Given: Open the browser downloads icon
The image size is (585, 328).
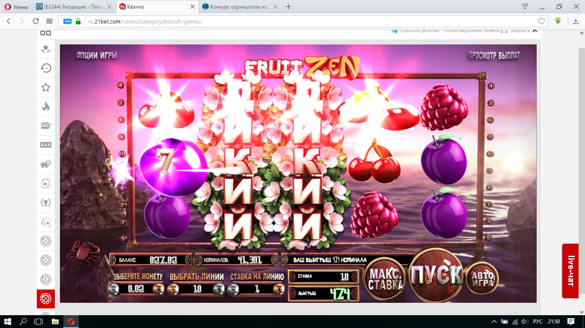Looking at the screenshot, I should pos(576,21).
